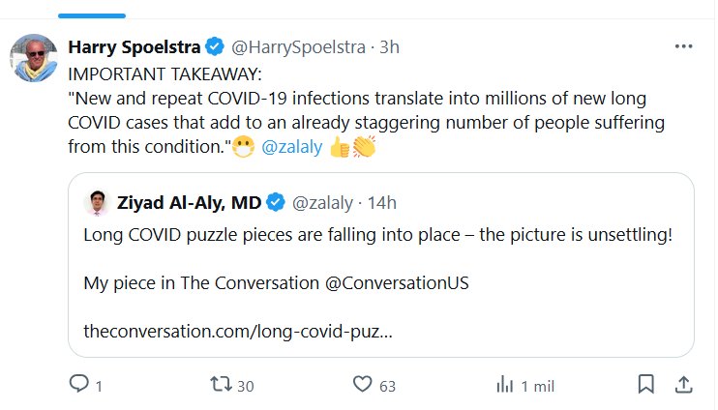Click the @zalaly mention in the tweet
This screenshot has height=410, width=718.
[286, 148]
